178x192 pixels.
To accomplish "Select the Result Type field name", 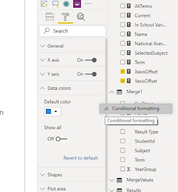I will click(x=146, y=132).
